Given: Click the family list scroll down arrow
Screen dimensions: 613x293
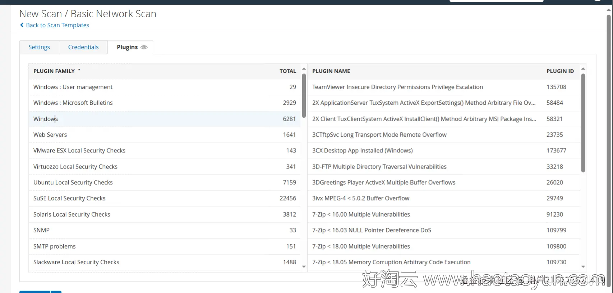Looking at the screenshot, I should (304, 267).
